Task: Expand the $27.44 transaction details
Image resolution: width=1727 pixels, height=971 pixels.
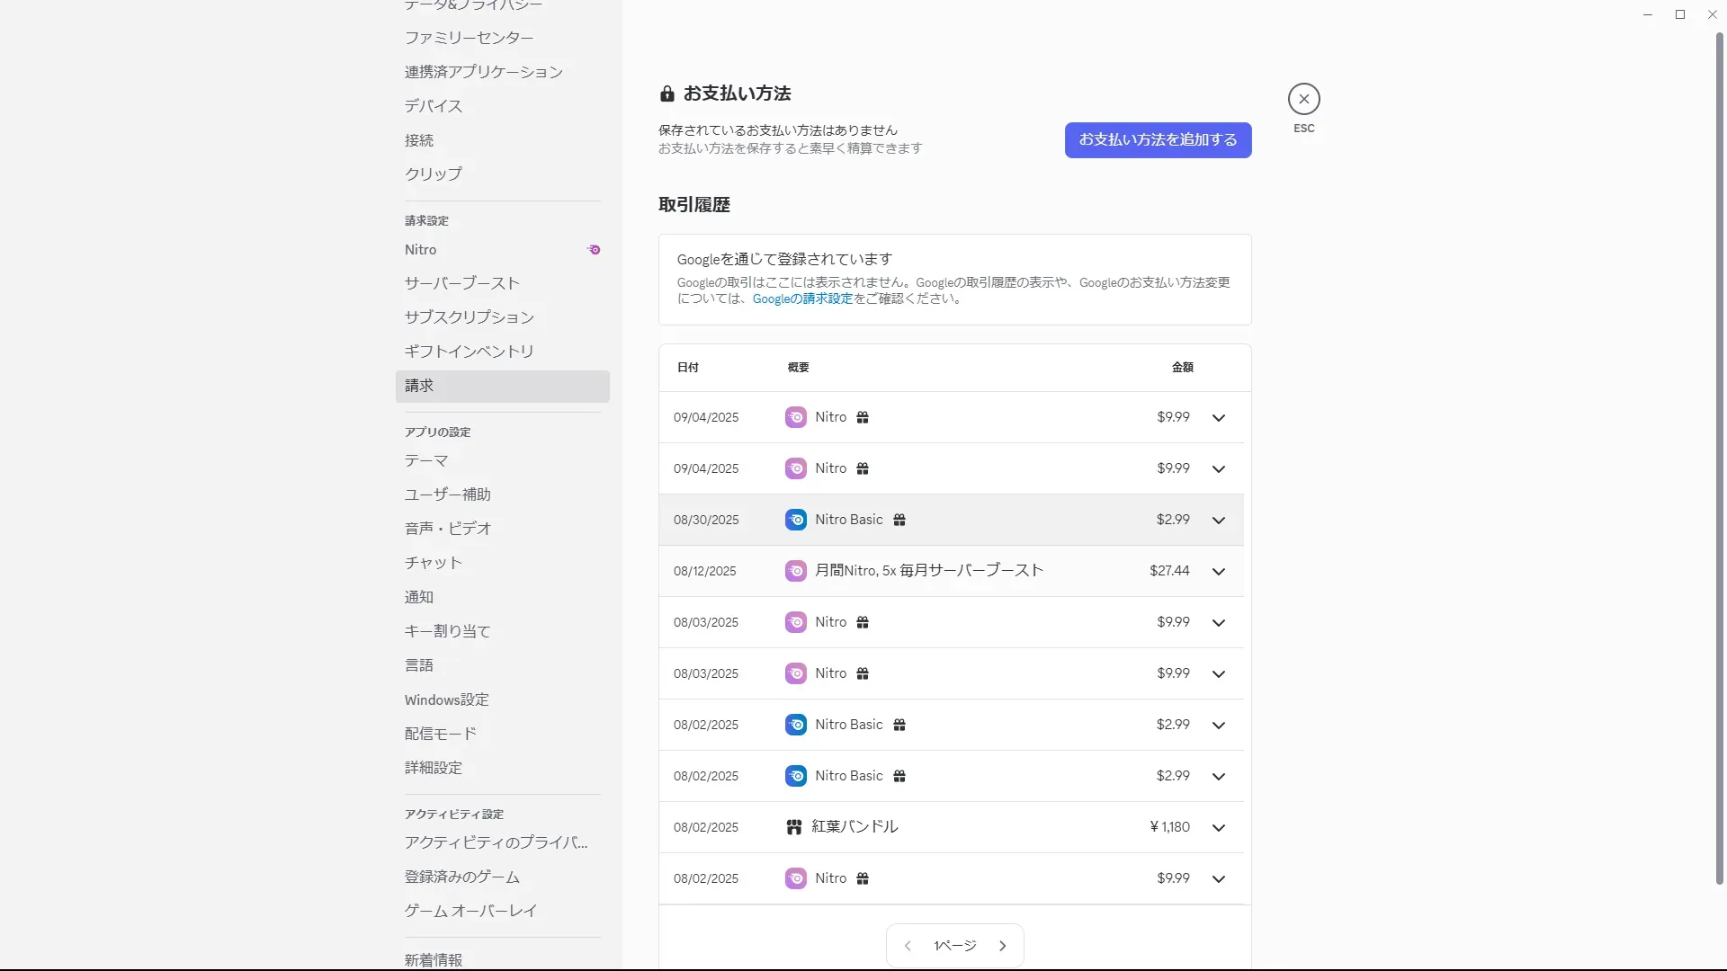Action: pos(1218,571)
